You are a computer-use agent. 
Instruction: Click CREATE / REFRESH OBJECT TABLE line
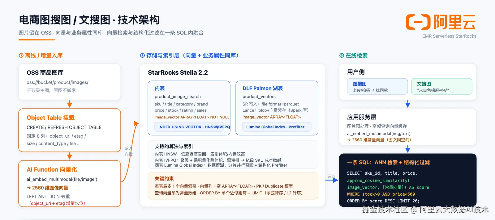click(64, 127)
